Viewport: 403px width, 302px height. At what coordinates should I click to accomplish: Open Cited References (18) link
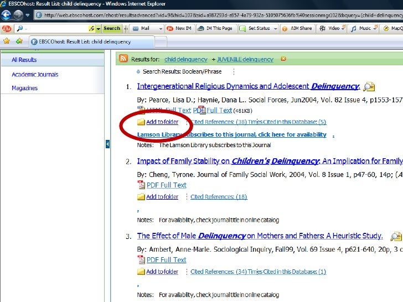[x=219, y=197]
